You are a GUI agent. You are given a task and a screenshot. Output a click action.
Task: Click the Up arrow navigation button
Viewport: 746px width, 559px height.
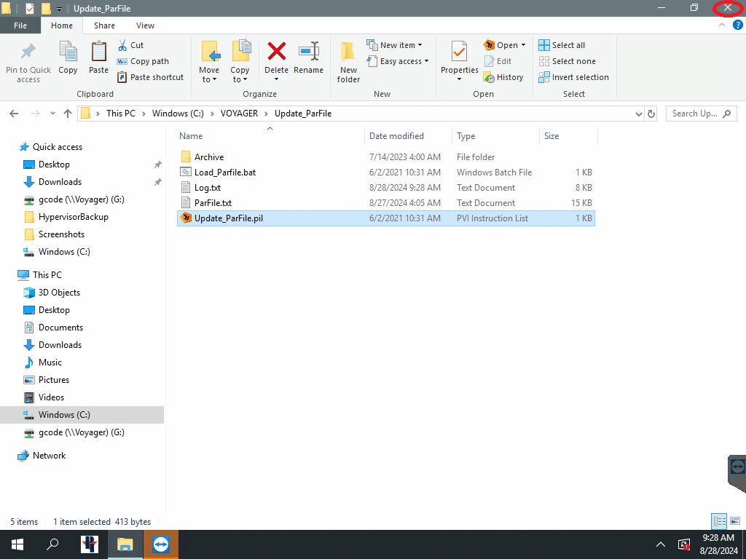pos(68,114)
